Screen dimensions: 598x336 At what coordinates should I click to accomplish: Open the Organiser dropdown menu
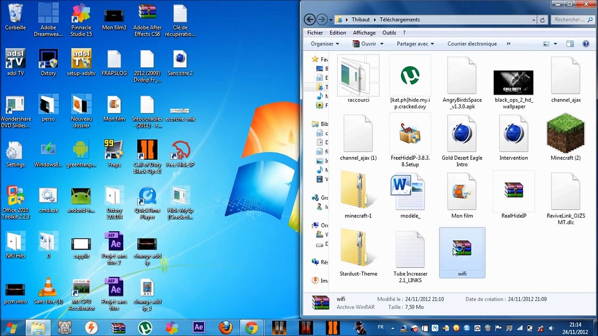pyautogui.click(x=325, y=44)
